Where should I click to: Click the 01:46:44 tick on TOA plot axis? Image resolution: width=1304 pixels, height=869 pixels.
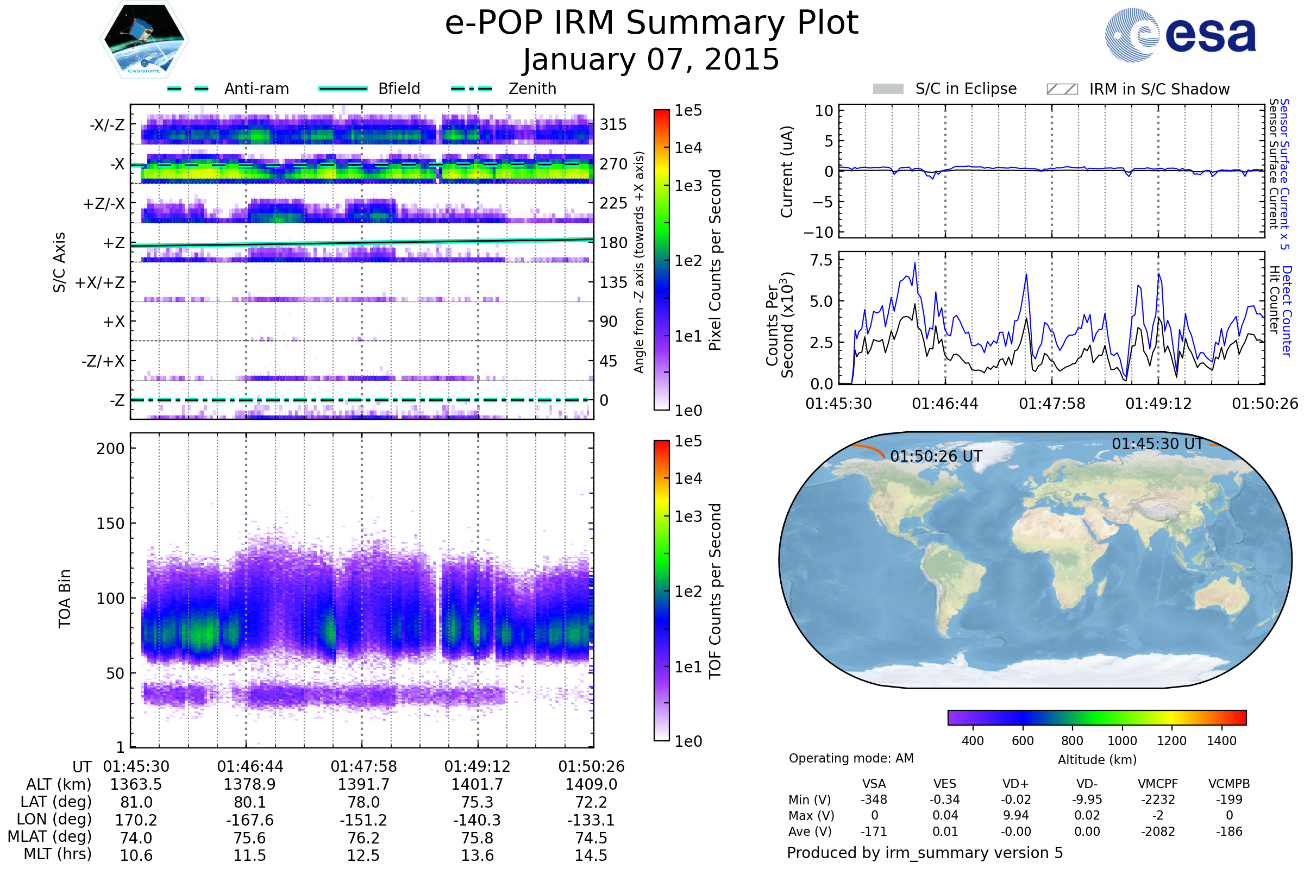tap(250, 766)
